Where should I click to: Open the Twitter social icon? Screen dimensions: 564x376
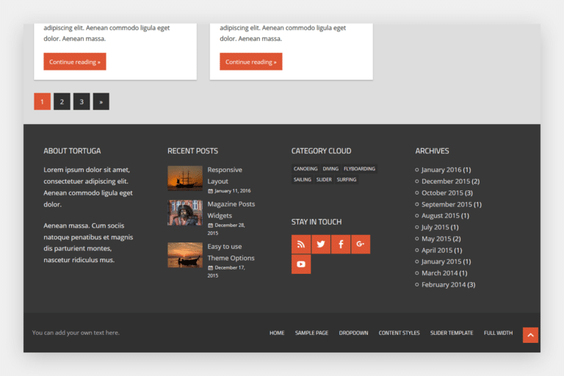point(321,245)
